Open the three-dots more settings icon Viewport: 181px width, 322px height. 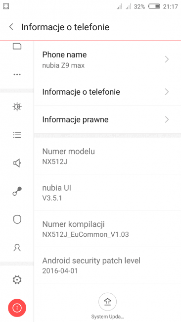point(17,74)
